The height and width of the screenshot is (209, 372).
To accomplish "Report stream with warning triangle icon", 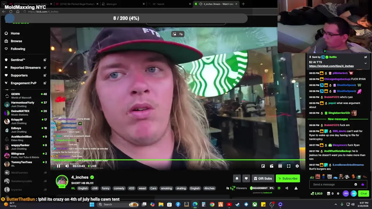I will pos(296,188).
